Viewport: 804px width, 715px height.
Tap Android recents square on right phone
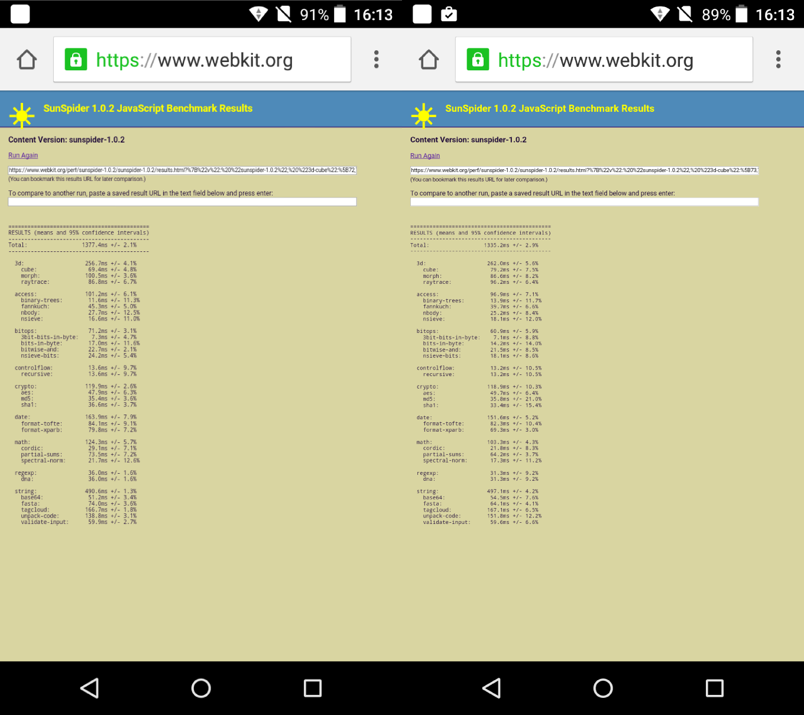point(715,688)
